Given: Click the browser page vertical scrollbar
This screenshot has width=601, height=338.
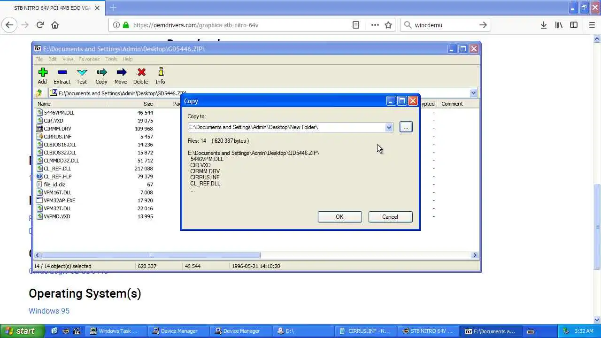Looking at the screenshot, I should coord(597,226).
